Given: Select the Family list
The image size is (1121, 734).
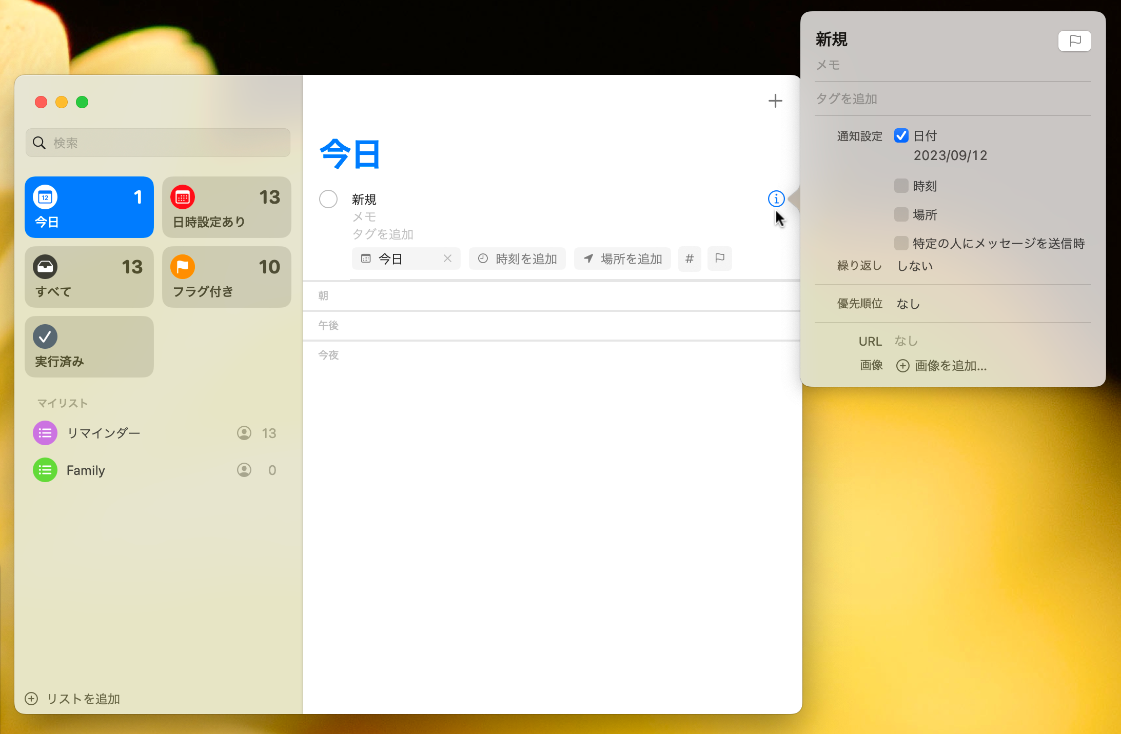Looking at the screenshot, I should [x=86, y=470].
